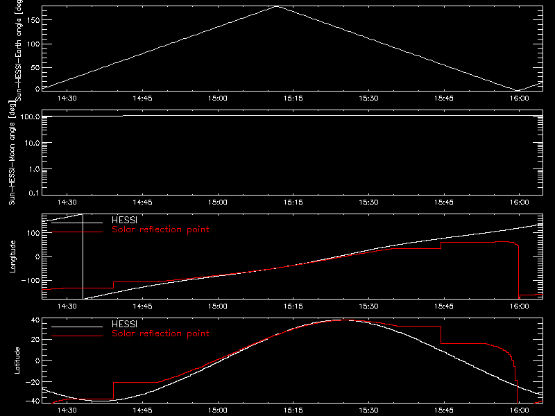Click the HESSI legend label in Latitude plot
The height and width of the screenshot is (416, 555).
tap(124, 324)
